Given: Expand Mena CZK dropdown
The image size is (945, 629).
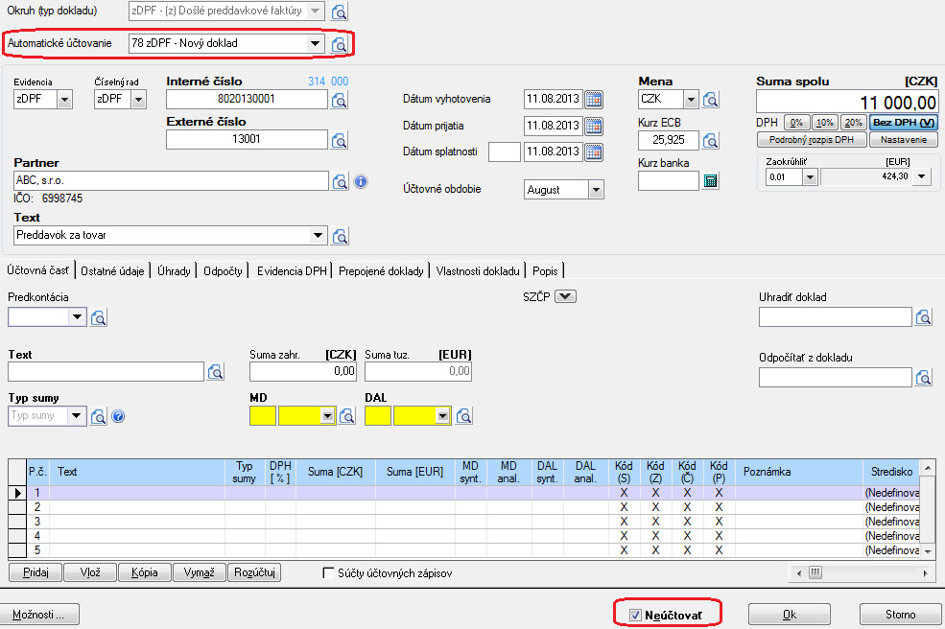Looking at the screenshot, I should click(x=691, y=99).
